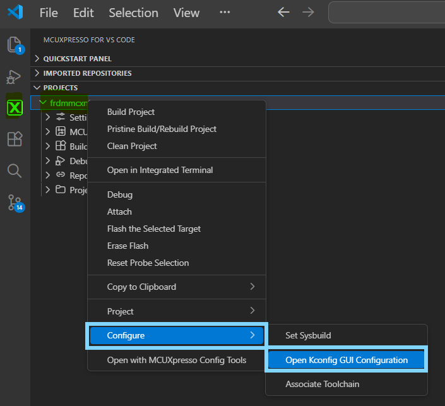Open the Explorer icon in activity bar
The height and width of the screenshot is (406, 445).
click(15, 45)
